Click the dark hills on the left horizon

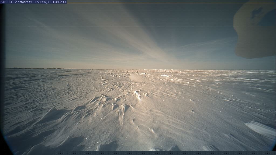pyautogui.click(x=15, y=68)
